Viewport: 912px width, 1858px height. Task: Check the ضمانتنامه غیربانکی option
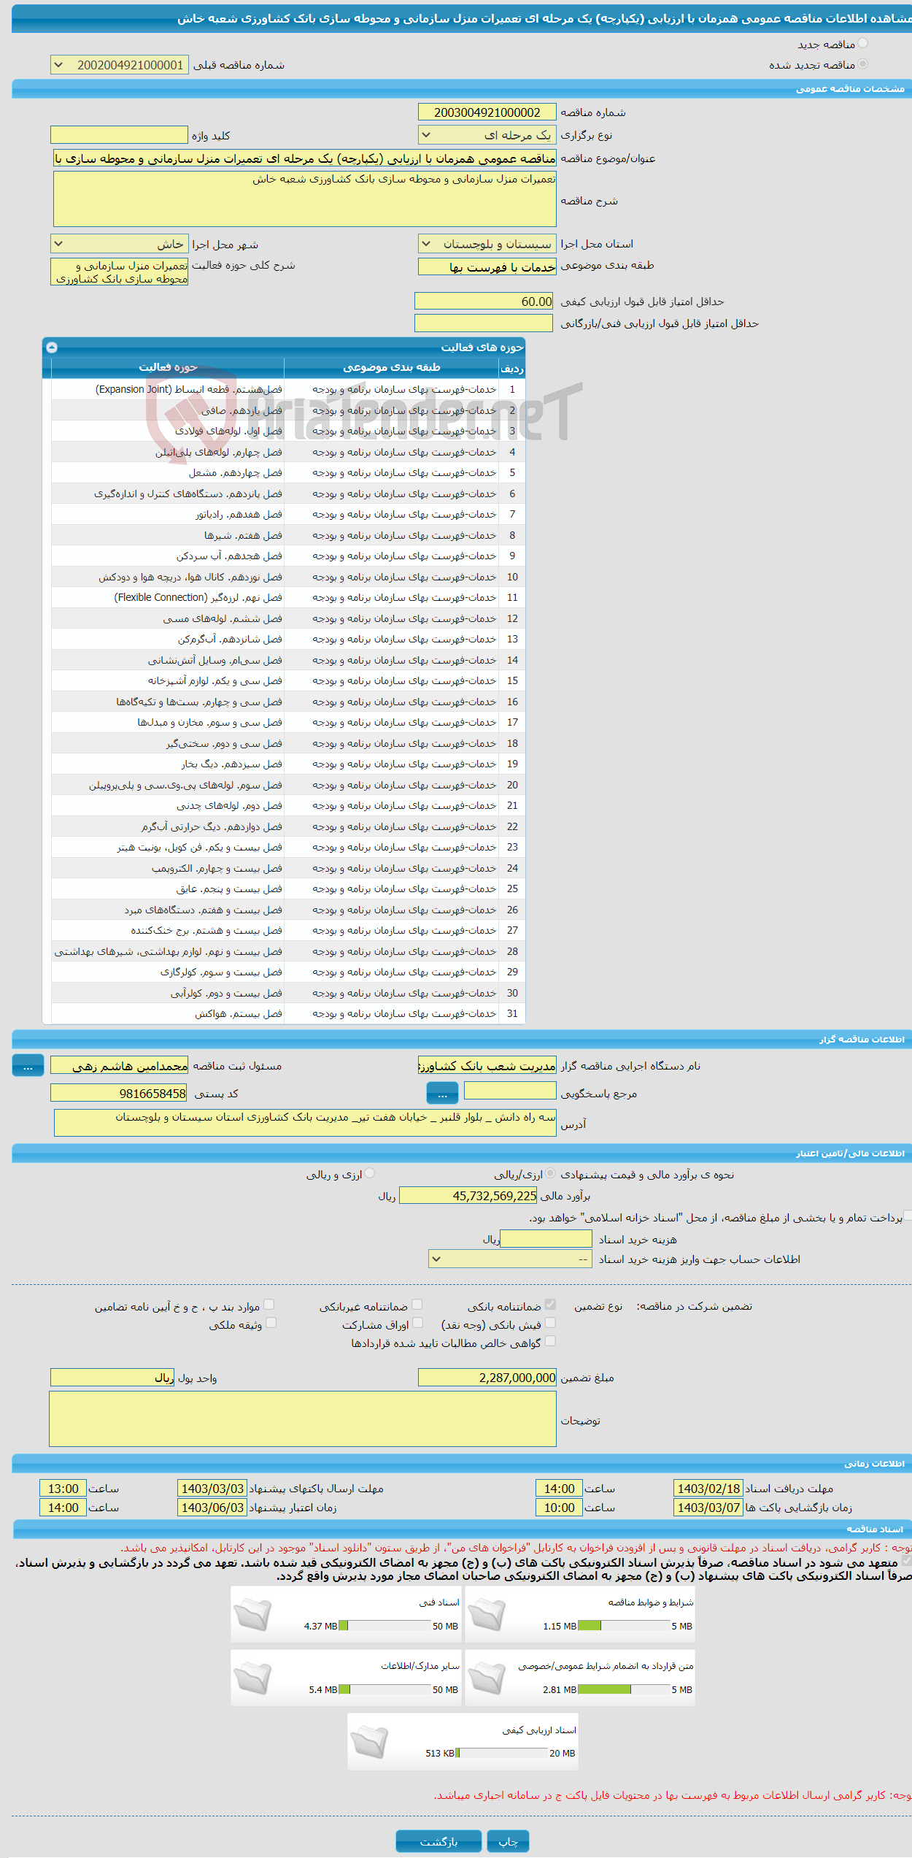(417, 1304)
